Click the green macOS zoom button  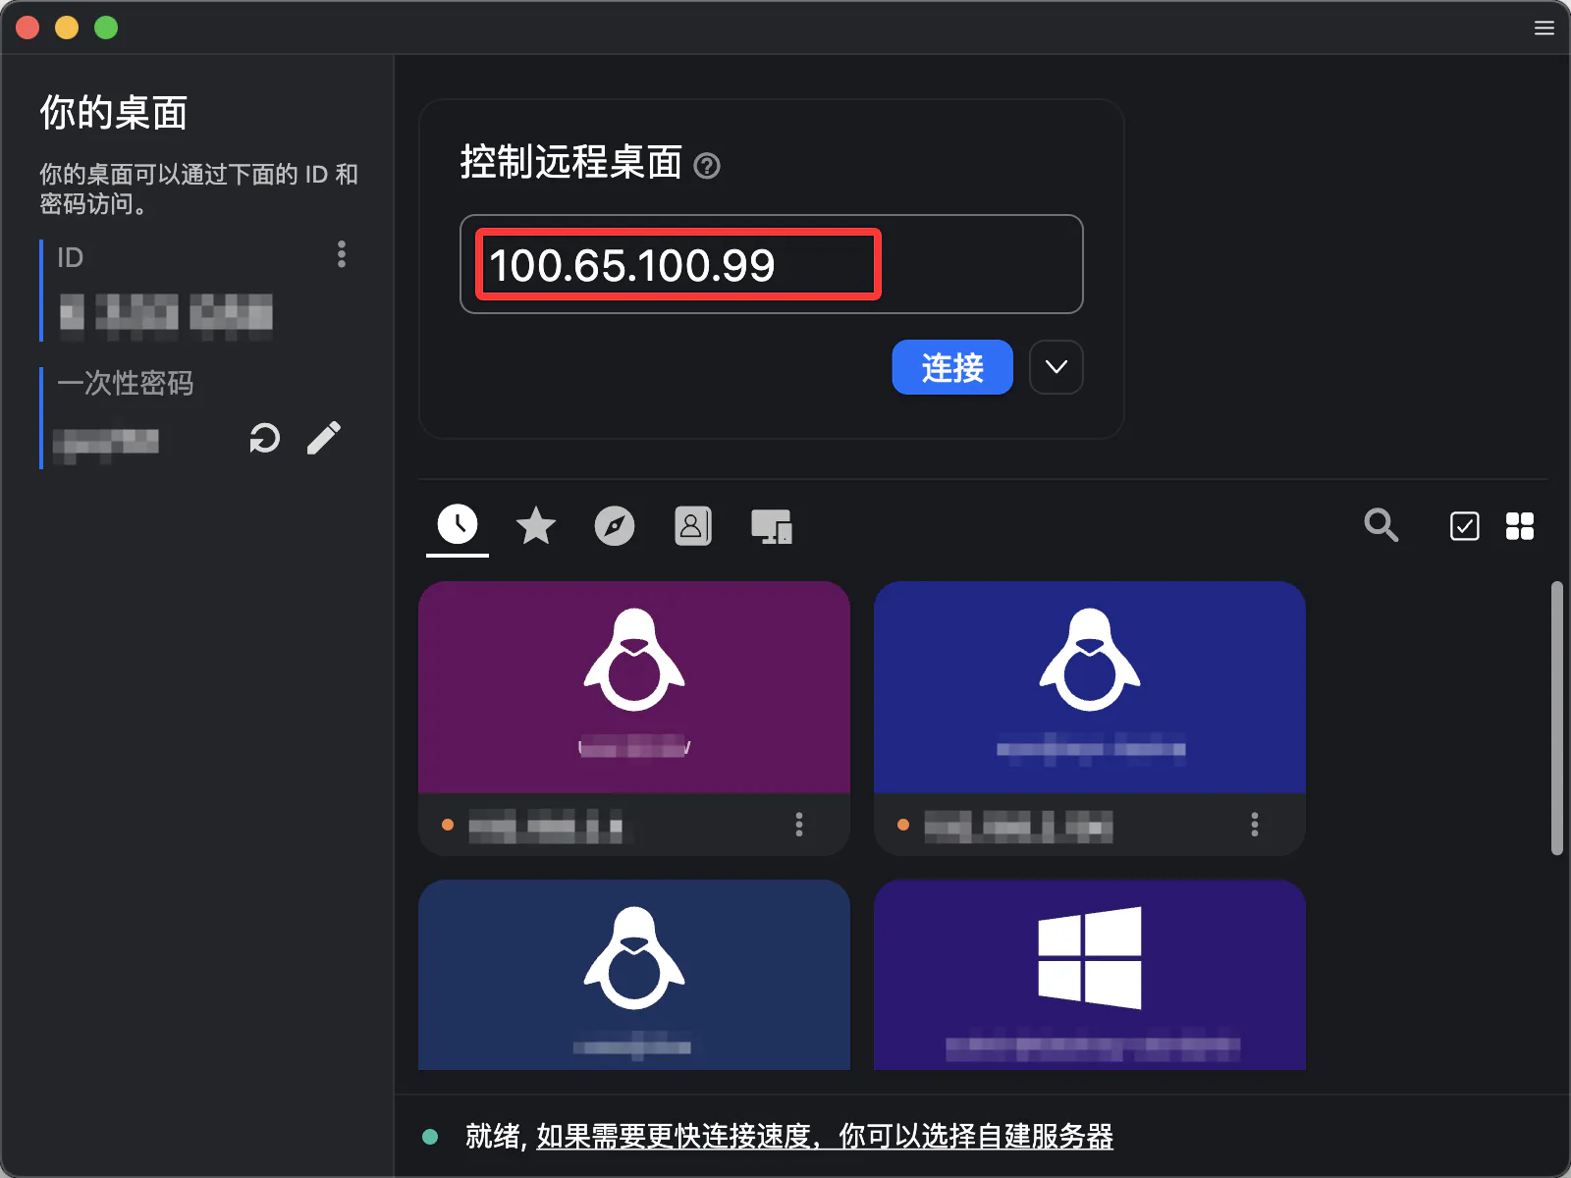pyautogui.click(x=106, y=27)
